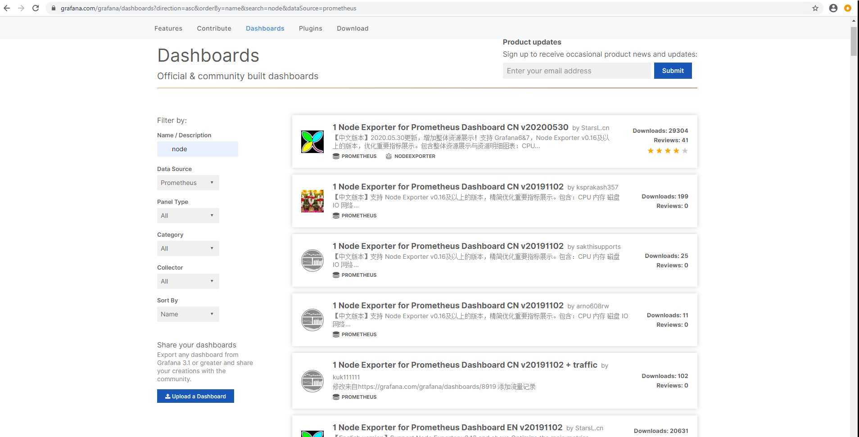Click the NODEEXPORTER tag label
The height and width of the screenshot is (437, 859).
(x=415, y=156)
